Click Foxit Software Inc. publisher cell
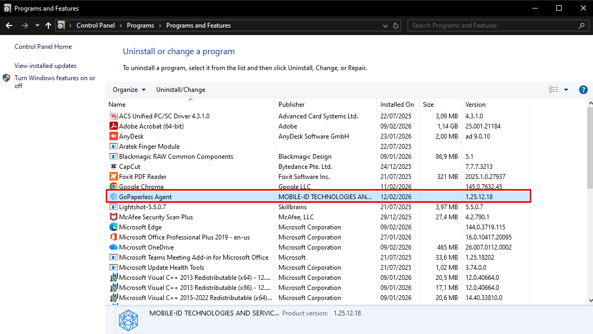 [304, 176]
